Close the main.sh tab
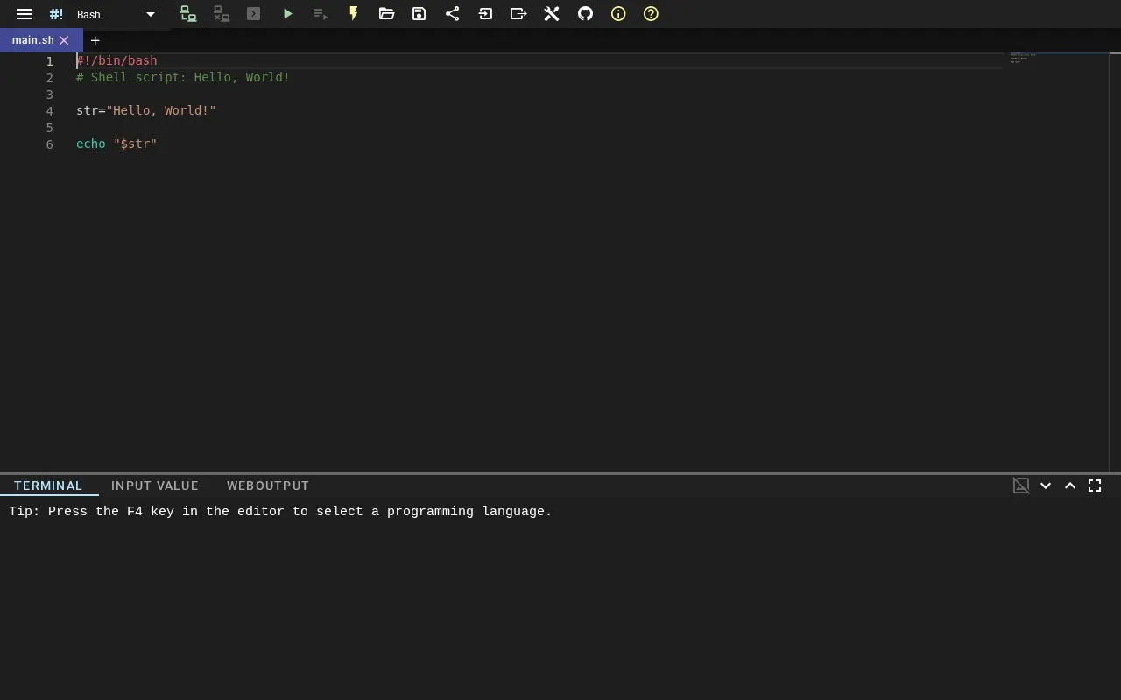Image resolution: width=1121 pixels, height=700 pixels. pos(64,40)
